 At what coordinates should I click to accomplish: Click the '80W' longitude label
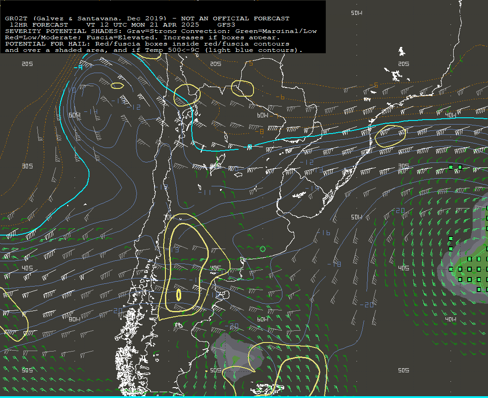(x=75, y=319)
